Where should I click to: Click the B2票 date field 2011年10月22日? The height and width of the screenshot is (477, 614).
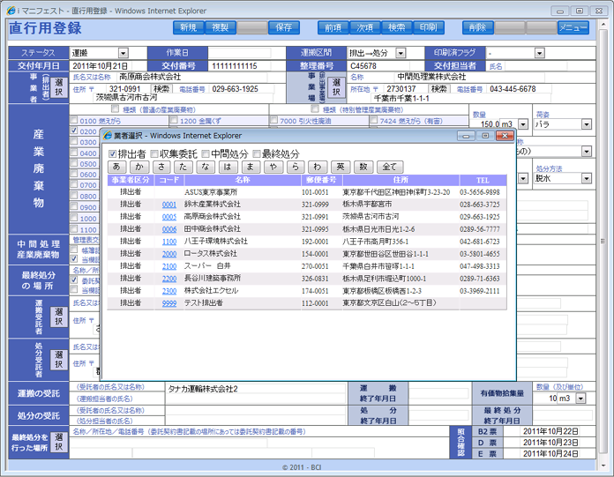pos(550,431)
